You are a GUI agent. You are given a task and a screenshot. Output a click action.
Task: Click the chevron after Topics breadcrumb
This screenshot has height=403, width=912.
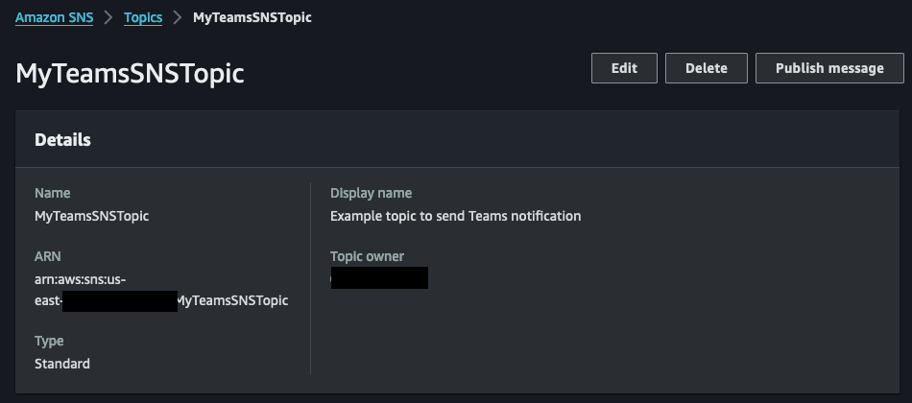point(178,17)
